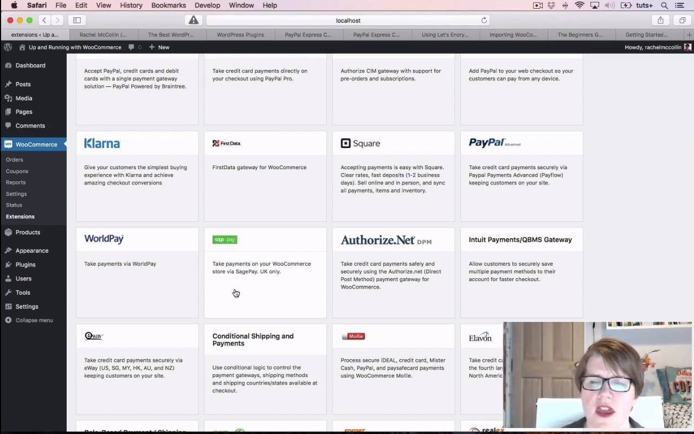Screen dimensions: 694x434
Task: Click the Posts pin icon
Action: [8, 85]
